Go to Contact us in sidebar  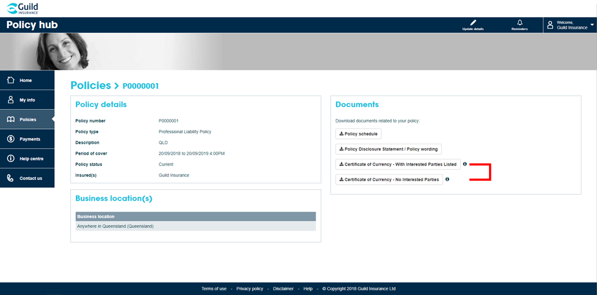pos(30,178)
